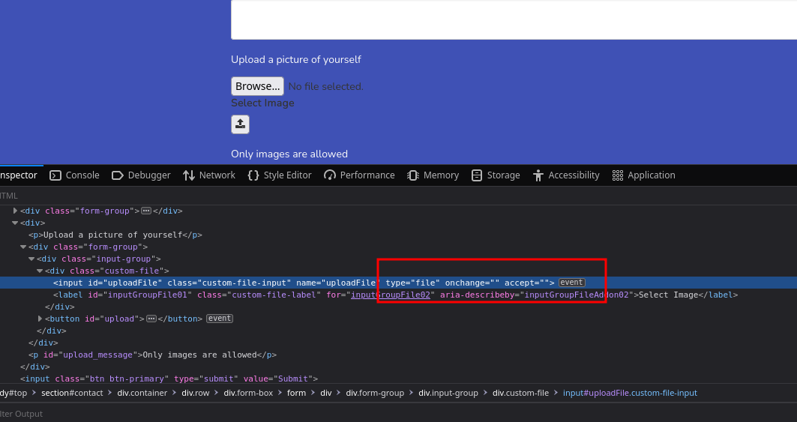Click the Style Editor braces icon
797x422 pixels.
click(x=253, y=175)
